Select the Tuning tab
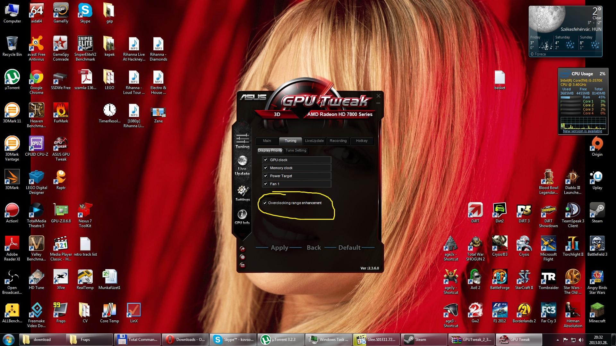616x346 pixels. 290,141
